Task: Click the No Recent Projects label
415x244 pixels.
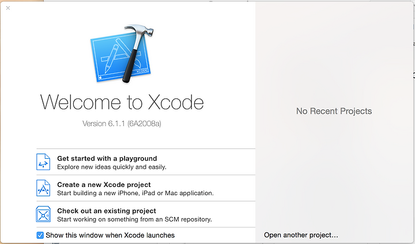Action: [x=334, y=111]
